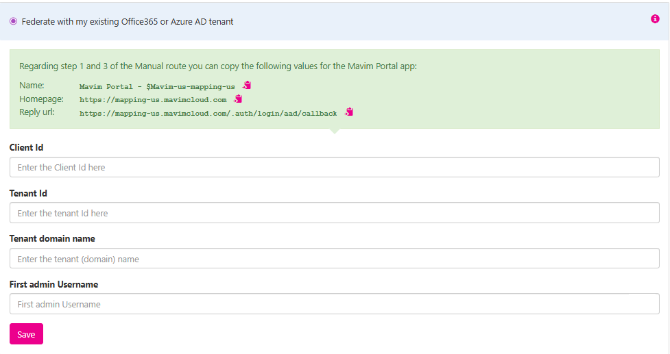
Task: Click the Tenant Id label
Action: click(x=28, y=194)
